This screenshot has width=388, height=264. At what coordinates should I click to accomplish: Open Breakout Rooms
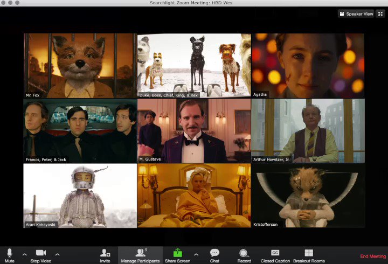pyautogui.click(x=309, y=256)
